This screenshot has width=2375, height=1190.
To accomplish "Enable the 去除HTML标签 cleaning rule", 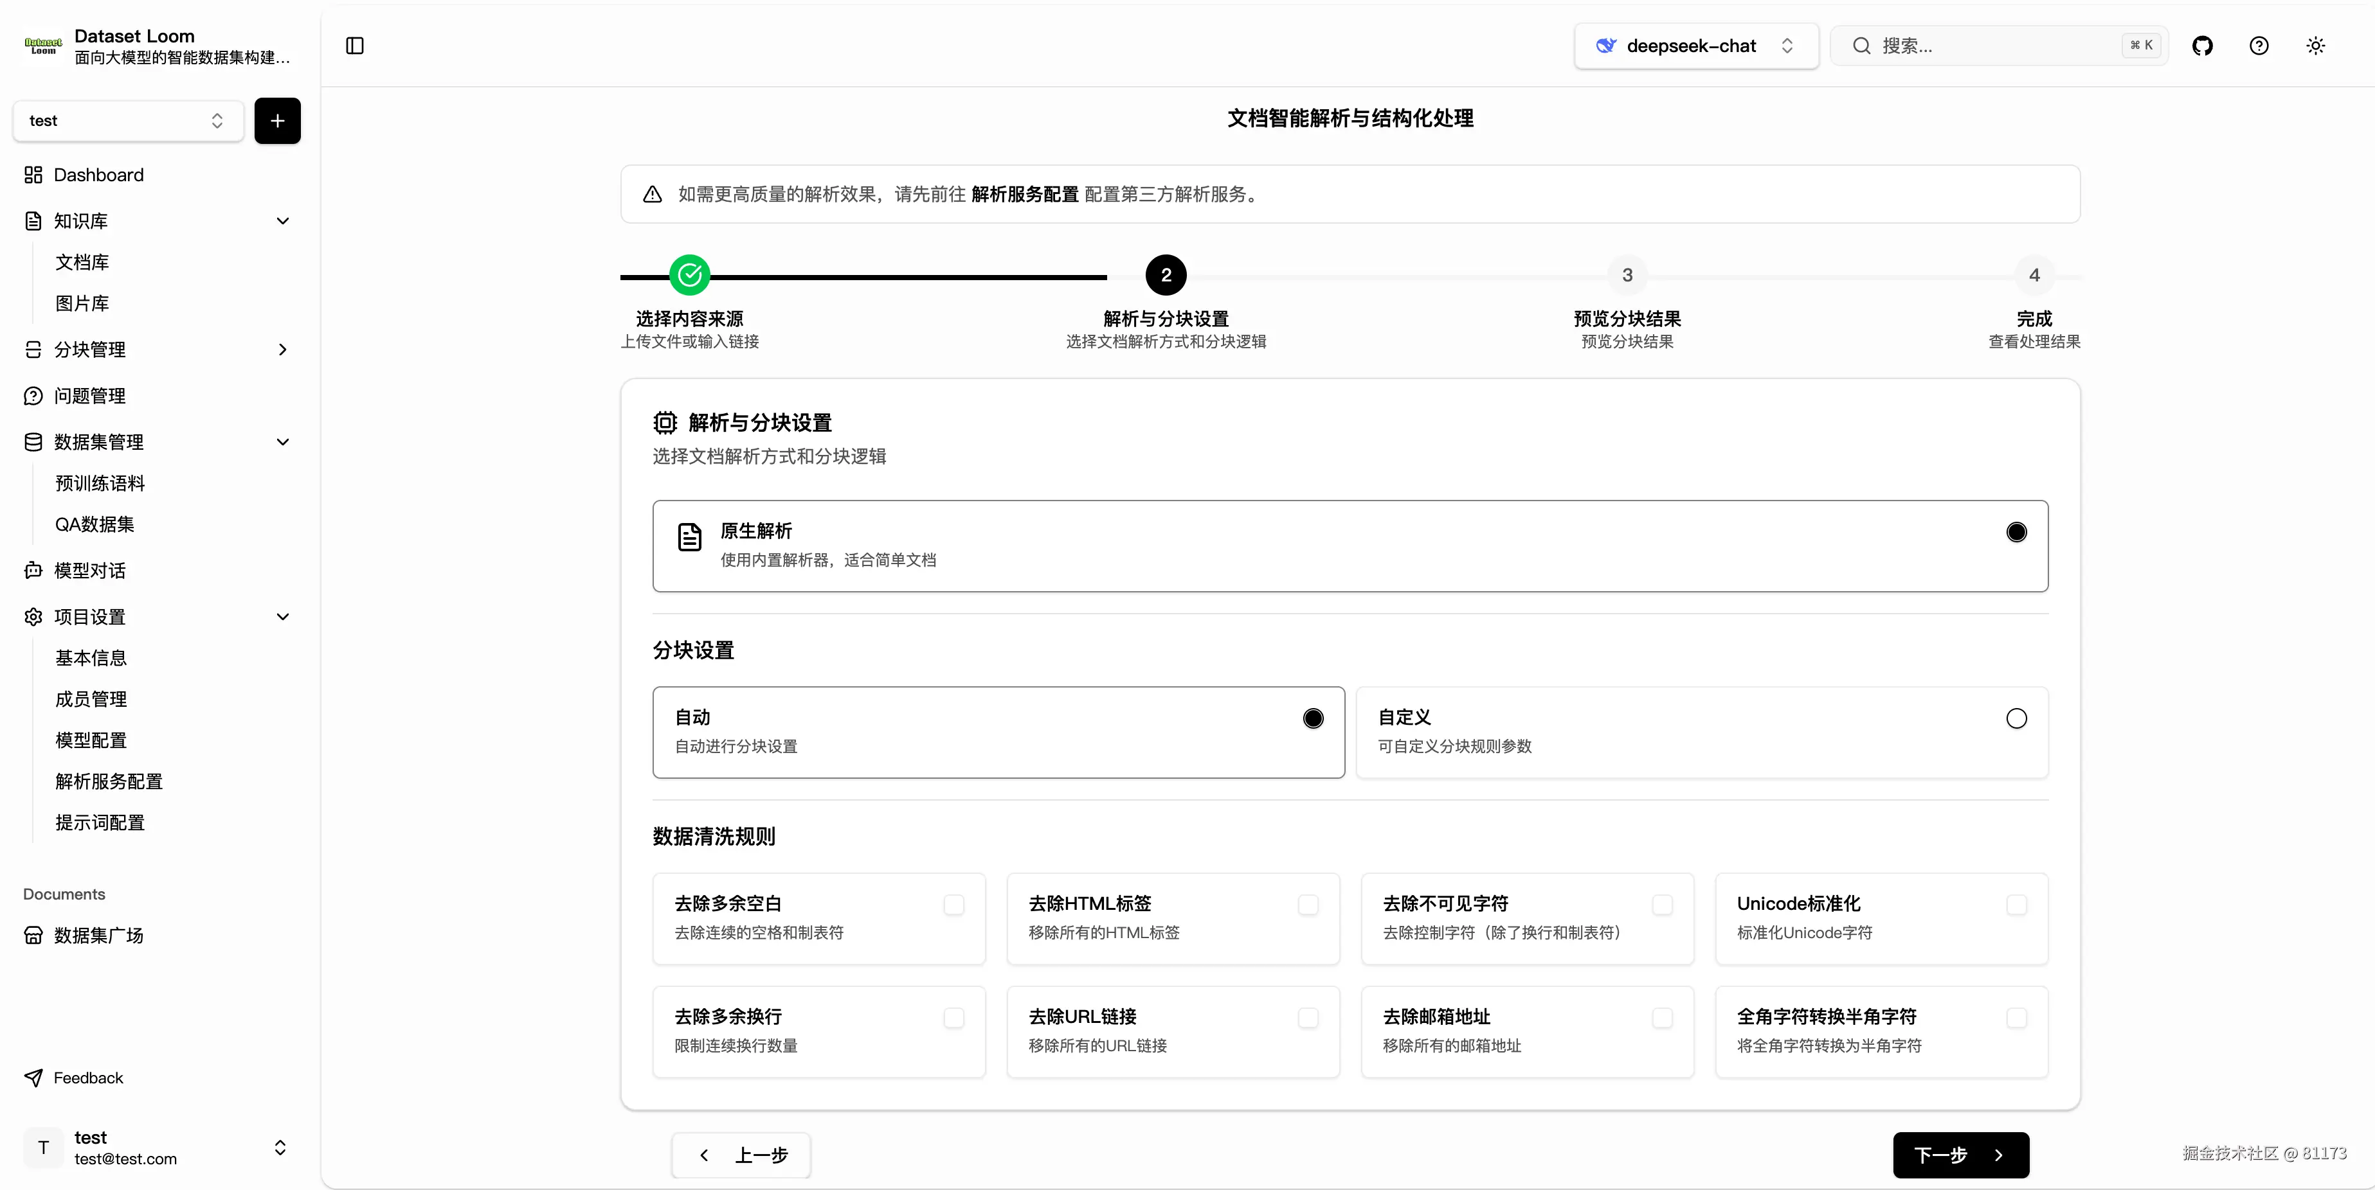I will pyautogui.click(x=1307, y=905).
